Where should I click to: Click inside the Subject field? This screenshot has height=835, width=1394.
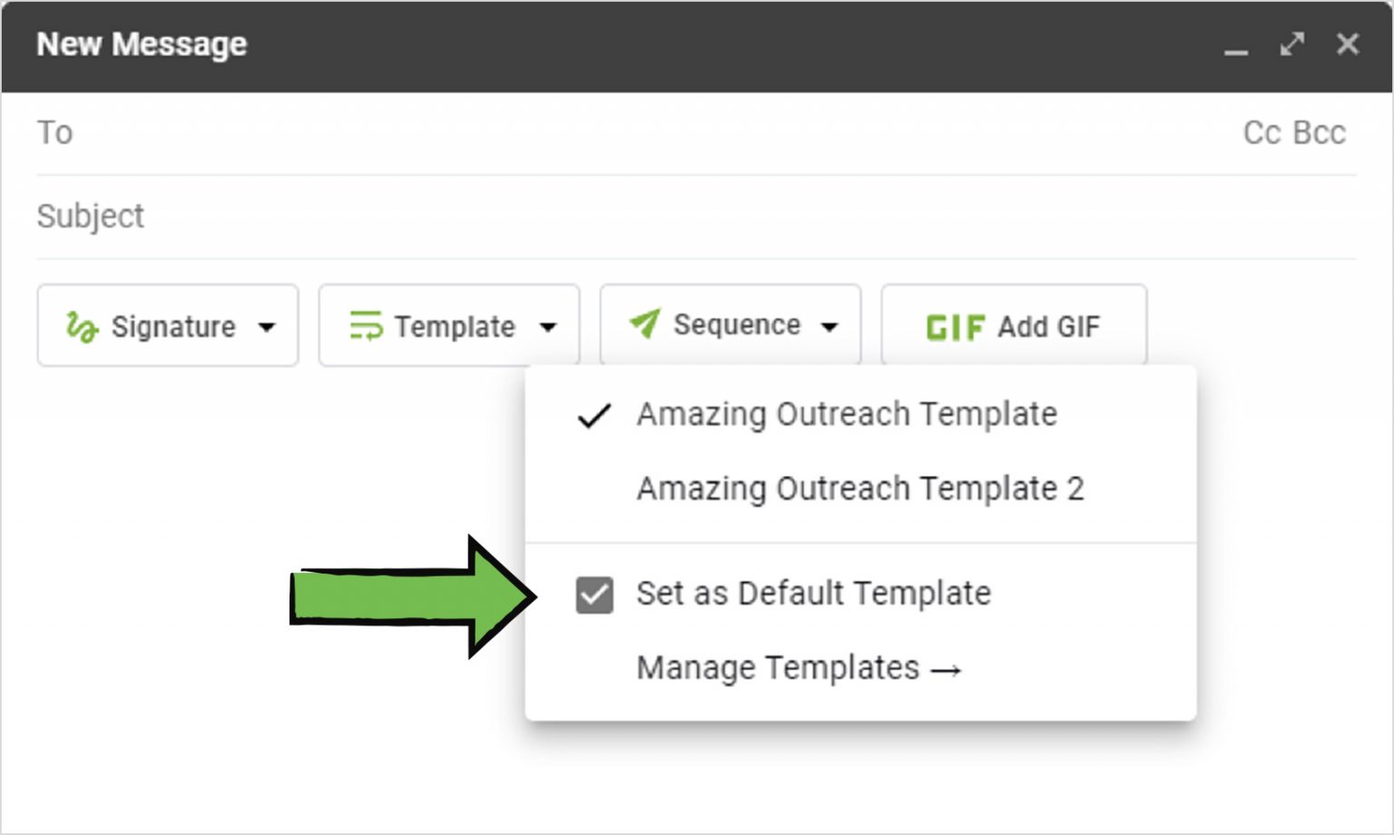click(363, 216)
